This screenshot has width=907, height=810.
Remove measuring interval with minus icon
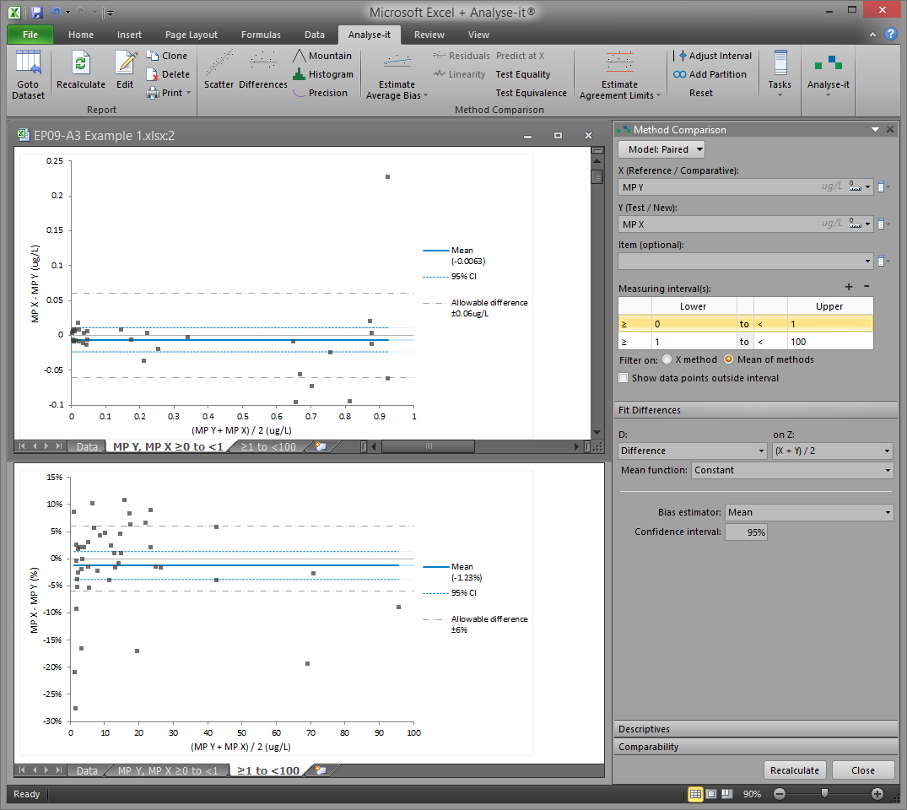pos(867,286)
